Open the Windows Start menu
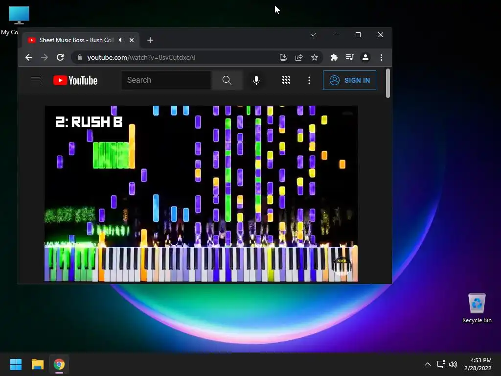Screen dimensions: 501x376 (16, 364)
